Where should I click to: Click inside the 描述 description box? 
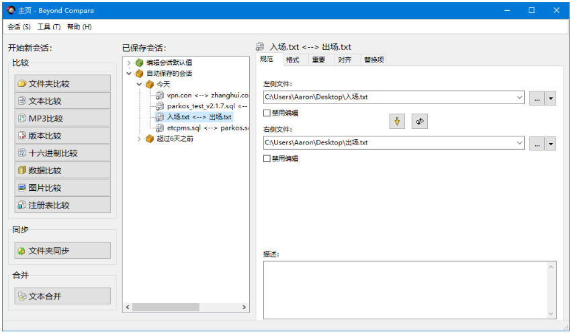pos(405,290)
